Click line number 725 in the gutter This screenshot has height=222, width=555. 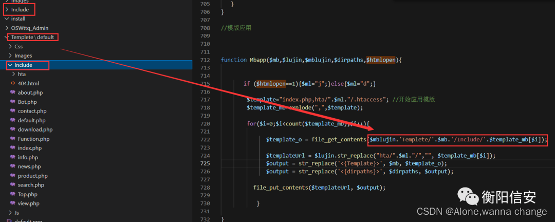(x=205, y=163)
